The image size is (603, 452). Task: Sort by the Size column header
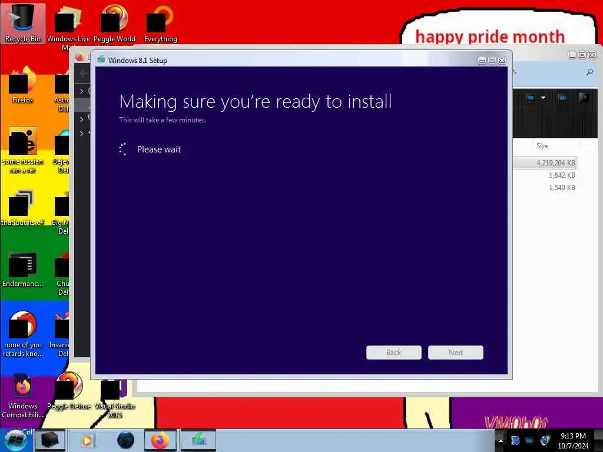542,146
